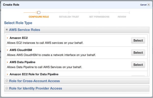
Task: Click the Amazon EC2 title
Action: pyautogui.click(x=19, y=38)
